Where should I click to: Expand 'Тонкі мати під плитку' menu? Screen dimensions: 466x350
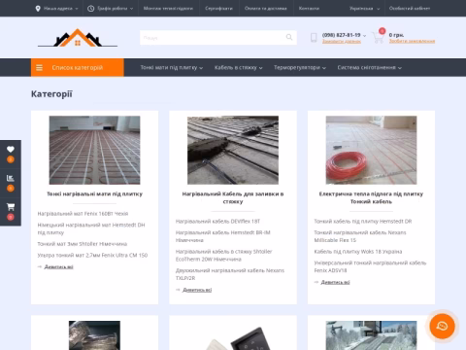coord(172,68)
